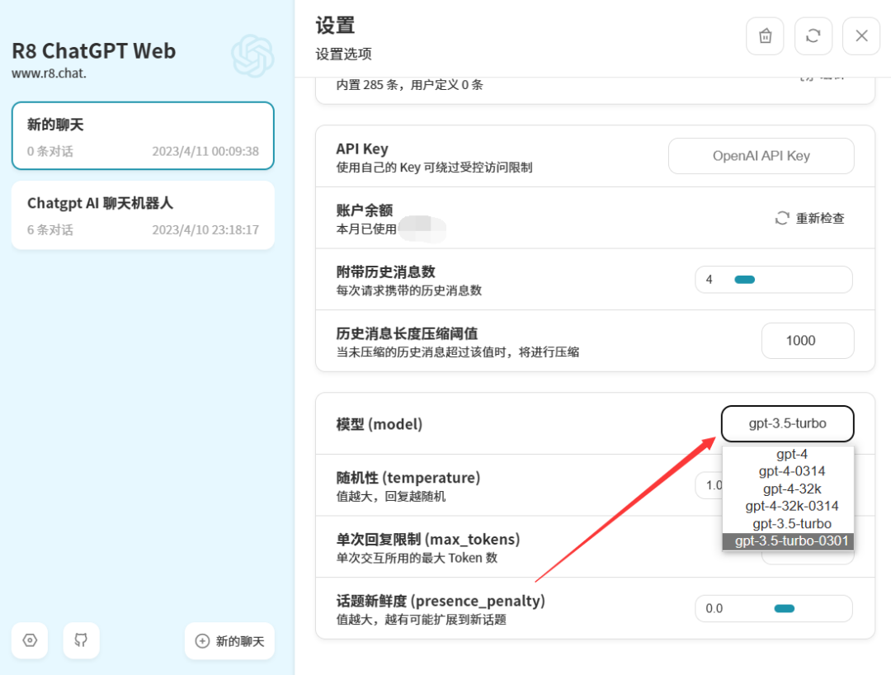891x675 pixels.
Task: Click the 话题新鲜度 (presence_penalty) setting label
Action: [x=441, y=601]
